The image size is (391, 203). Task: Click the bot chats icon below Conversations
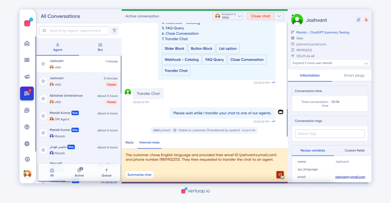pos(27,110)
